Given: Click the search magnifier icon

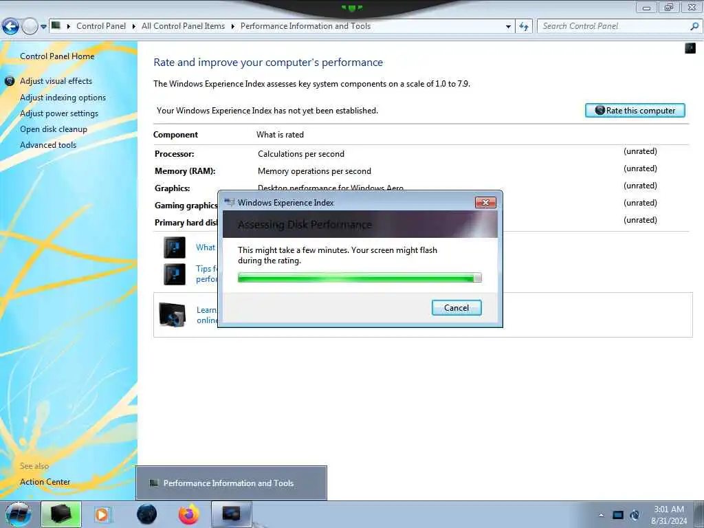Looking at the screenshot, I should click(x=694, y=26).
